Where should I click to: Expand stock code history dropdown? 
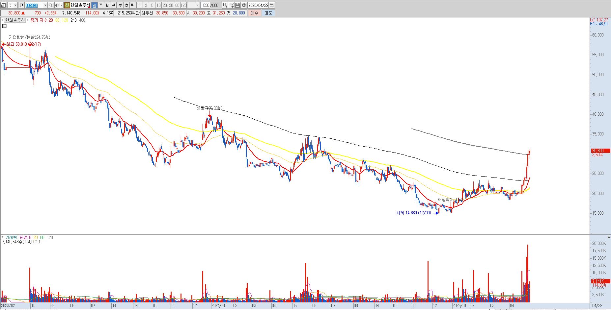click(x=45, y=5)
